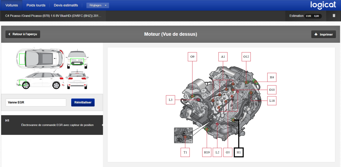Image resolution: width=341 pixels, height=167 pixels.
Task: Click the Vanne EGR search field
Action: (36, 102)
